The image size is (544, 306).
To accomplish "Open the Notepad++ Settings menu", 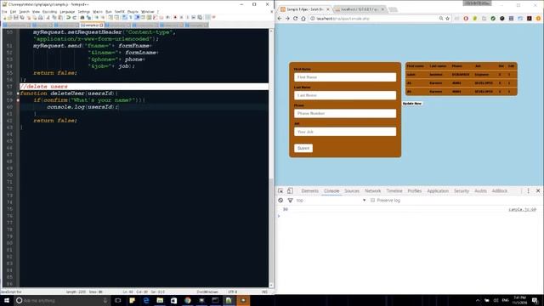I will (83, 11).
